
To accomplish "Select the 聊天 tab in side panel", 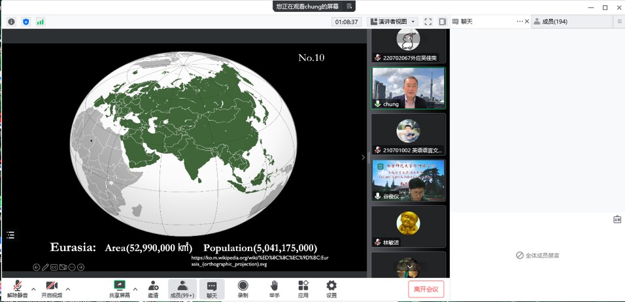I will pyautogui.click(x=466, y=22).
